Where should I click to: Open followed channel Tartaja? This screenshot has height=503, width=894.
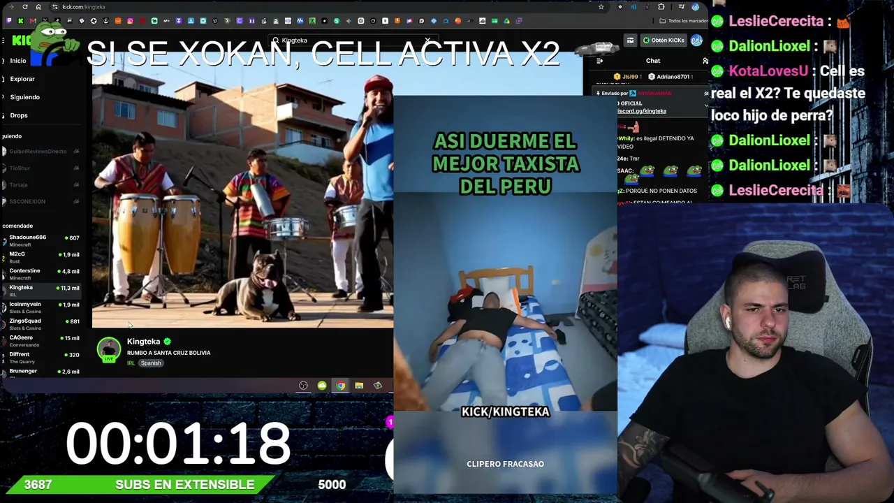tap(41, 185)
